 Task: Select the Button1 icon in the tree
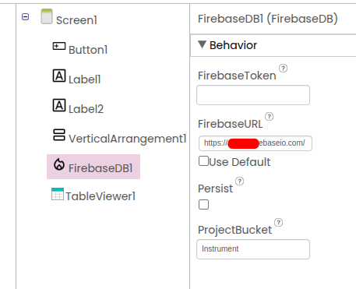point(59,47)
